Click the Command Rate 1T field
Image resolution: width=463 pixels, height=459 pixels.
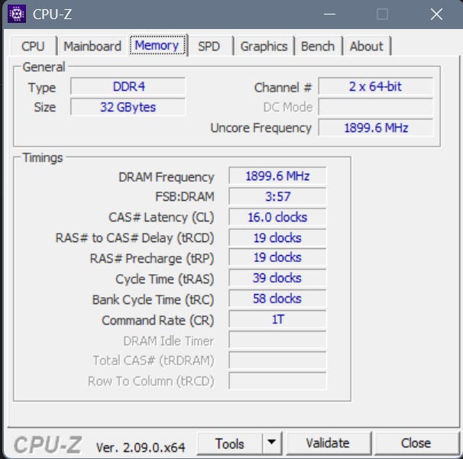[277, 319]
